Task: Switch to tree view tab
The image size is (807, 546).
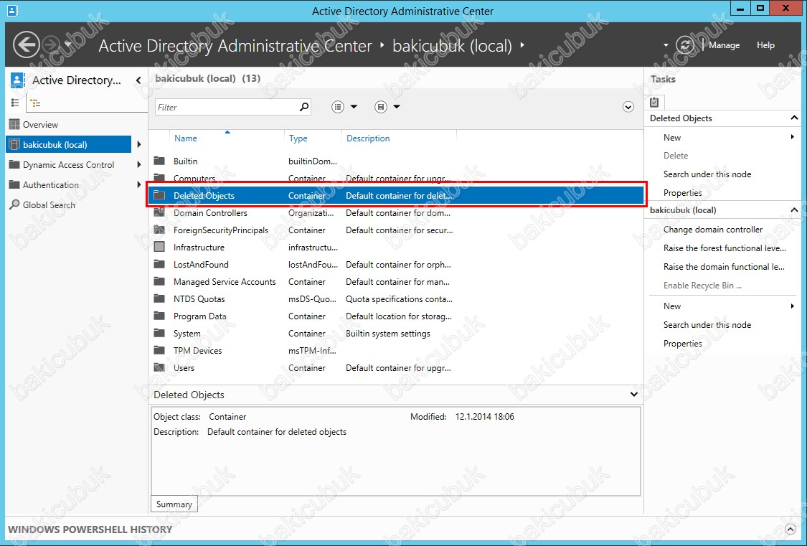Action: pyautogui.click(x=36, y=103)
